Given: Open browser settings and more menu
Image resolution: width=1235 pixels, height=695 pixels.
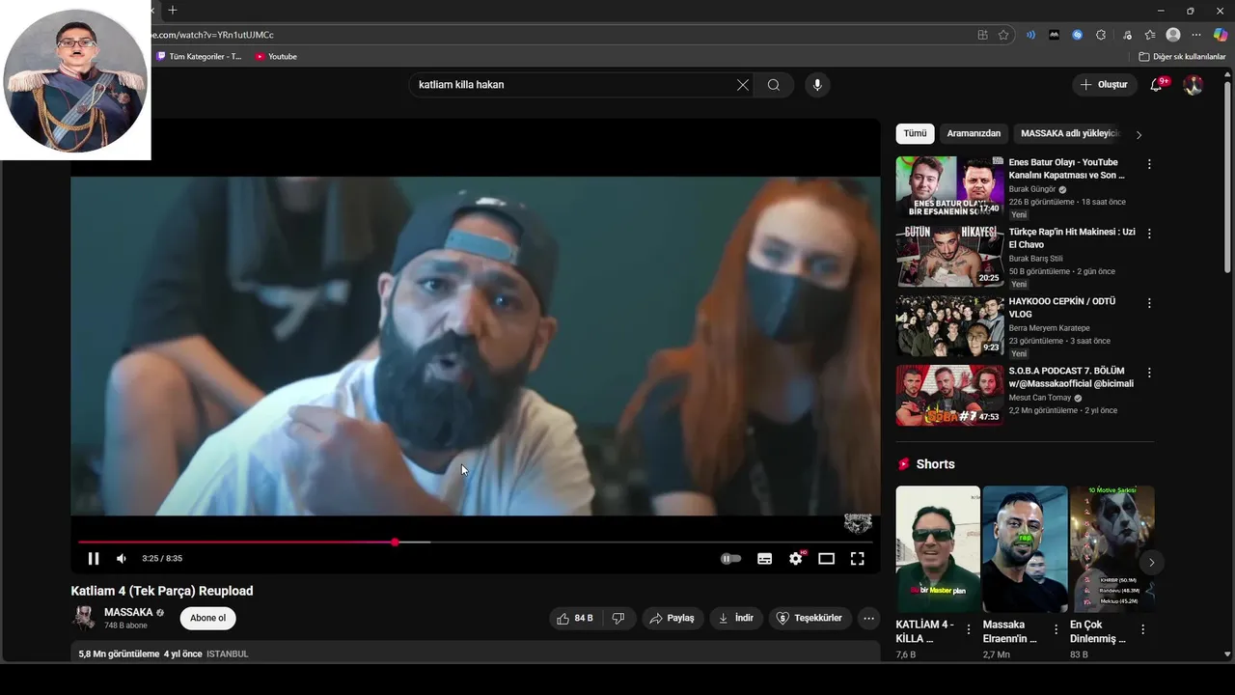Looking at the screenshot, I should [1197, 35].
